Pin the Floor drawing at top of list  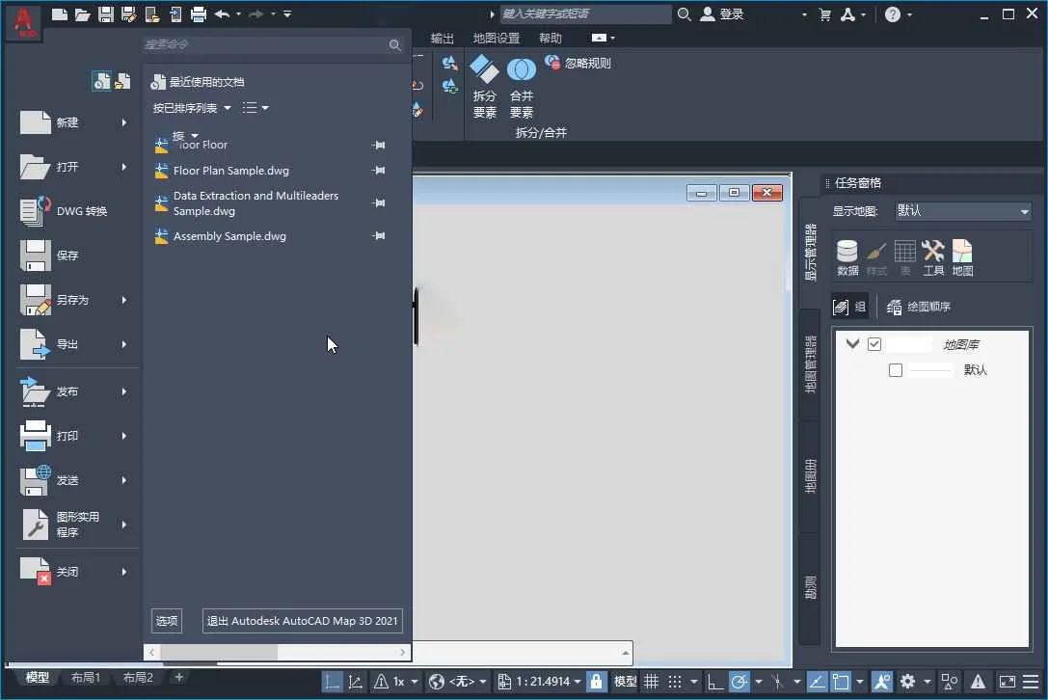[379, 145]
